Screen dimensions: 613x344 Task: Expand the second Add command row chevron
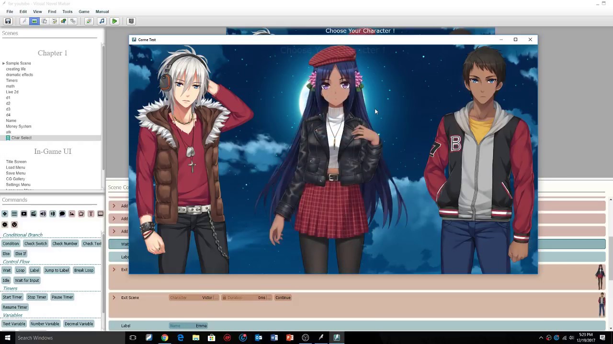tap(114, 218)
